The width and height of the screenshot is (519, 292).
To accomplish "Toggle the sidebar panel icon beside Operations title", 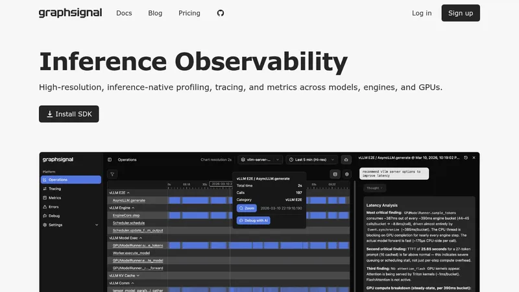I will pyautogui.click(x=110, y=160).
